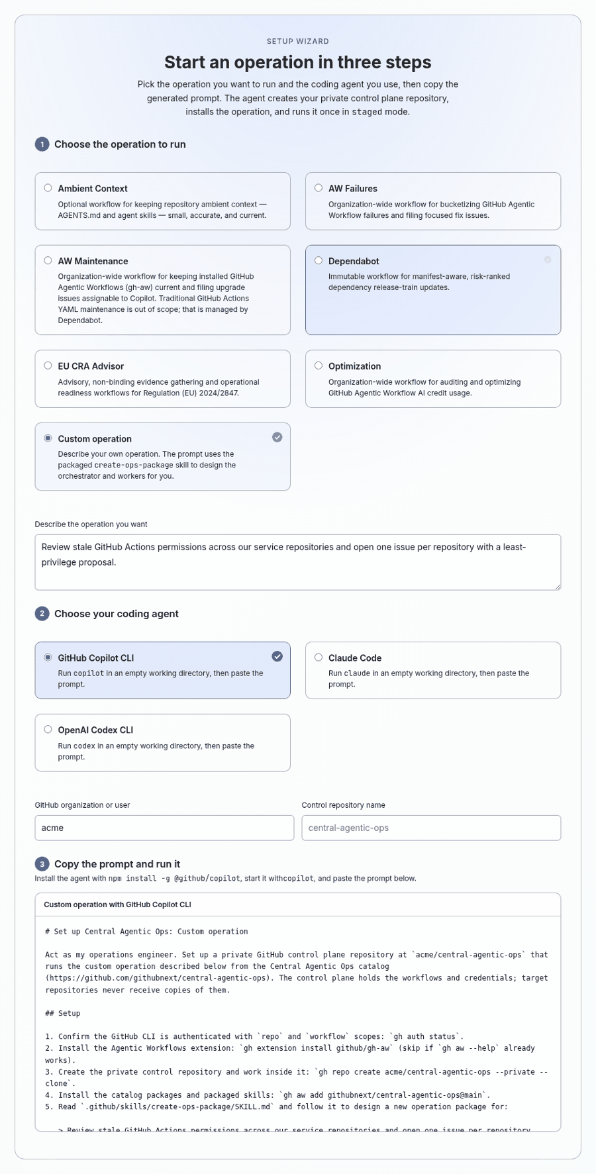Viewport: 596px width, 1174px height.
Task: Click the step 2 number badge
Action: (42, 614)
